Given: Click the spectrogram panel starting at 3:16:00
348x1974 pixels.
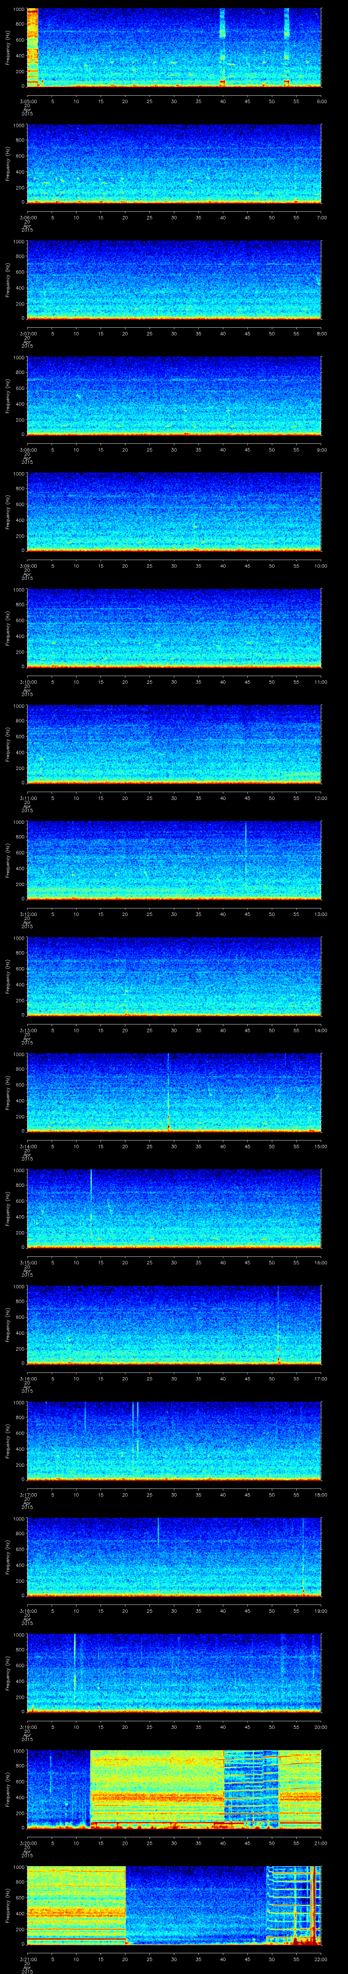Looking at the screenshot, I should point(174,1325).
